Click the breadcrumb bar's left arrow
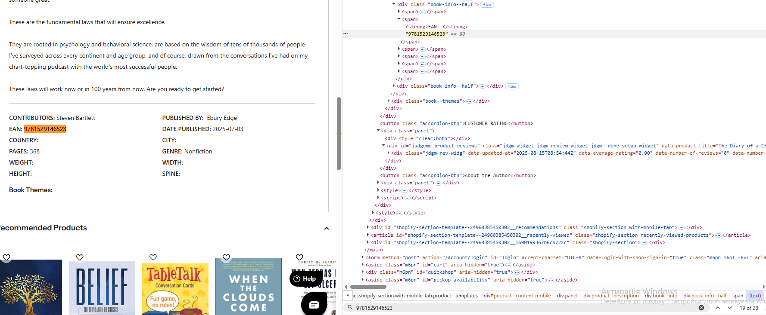 click(x=348, y=296)
